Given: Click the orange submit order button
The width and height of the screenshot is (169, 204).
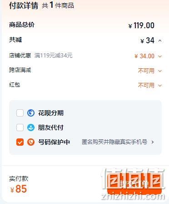Looking at the screenshot, I should 134,184.
